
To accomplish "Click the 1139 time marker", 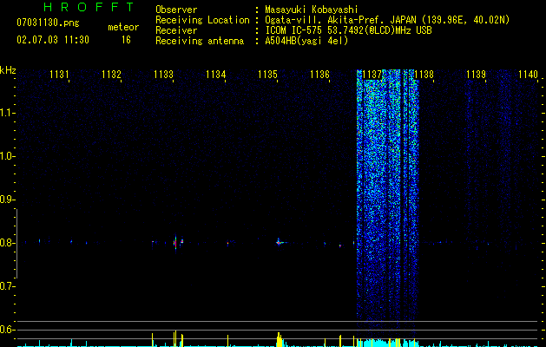I will click(476, 74).
